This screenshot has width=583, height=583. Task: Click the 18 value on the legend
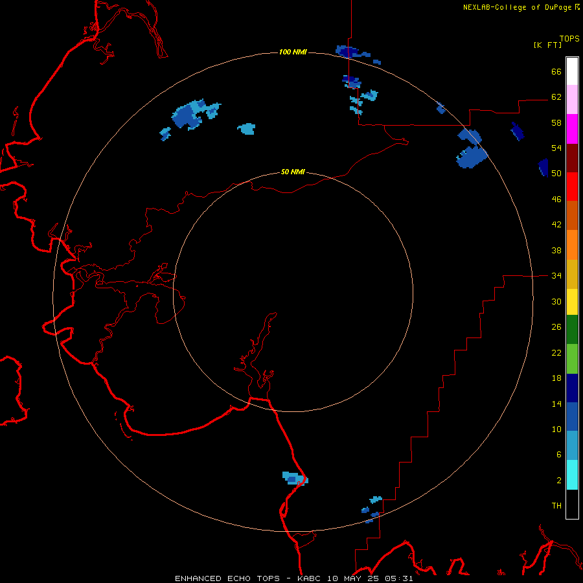click(556, 378)
